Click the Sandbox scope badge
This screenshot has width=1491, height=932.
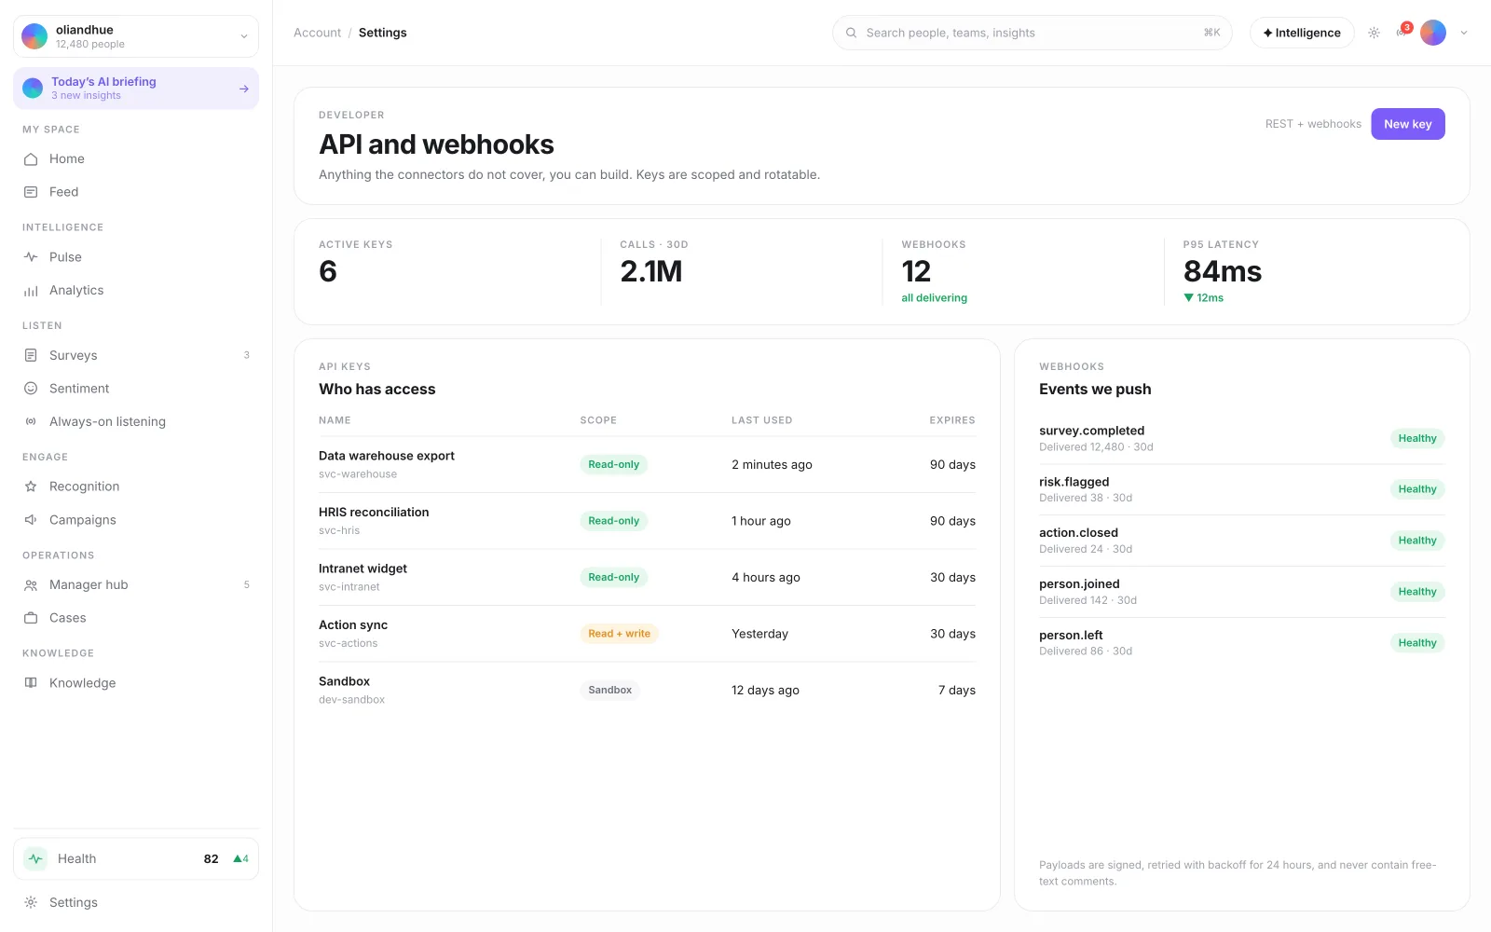609,691
